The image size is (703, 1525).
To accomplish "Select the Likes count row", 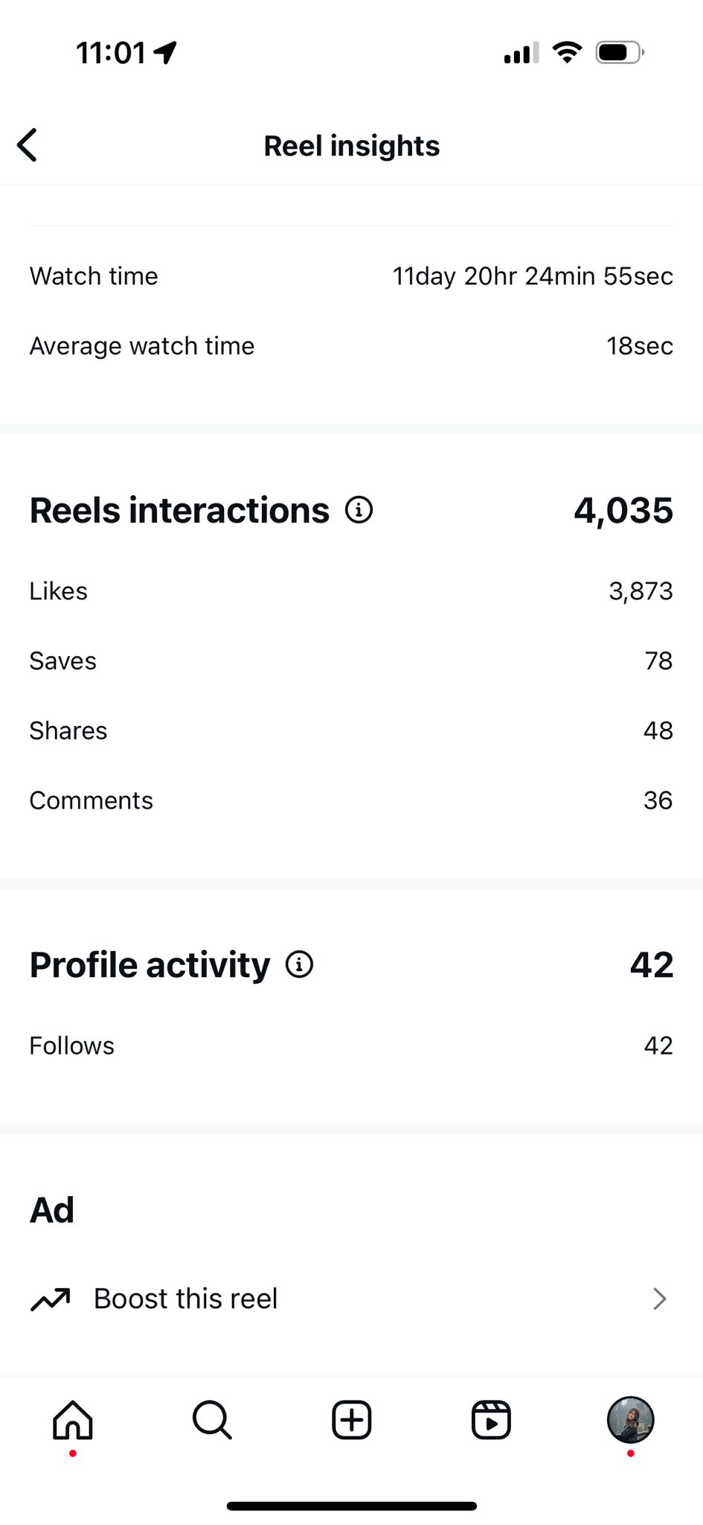I will [x=351, y=591].
